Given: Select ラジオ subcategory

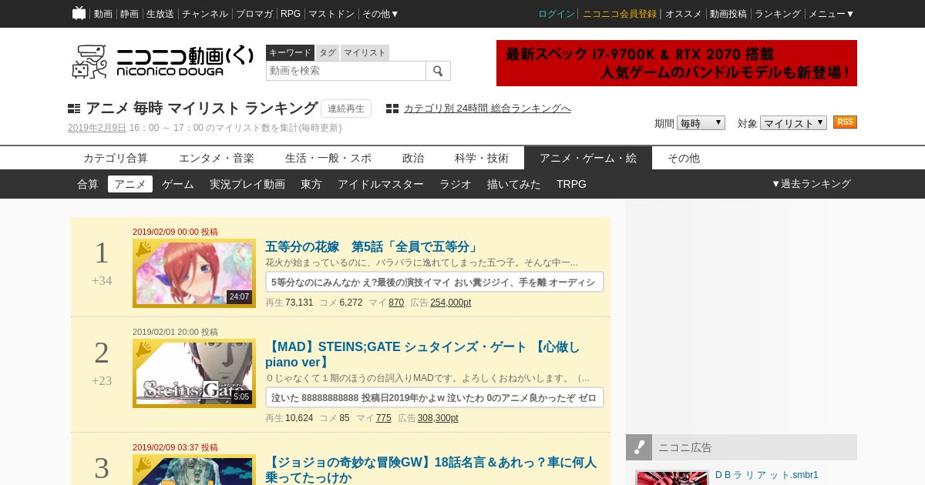Looking at the screenshot, I should [456, 184].
